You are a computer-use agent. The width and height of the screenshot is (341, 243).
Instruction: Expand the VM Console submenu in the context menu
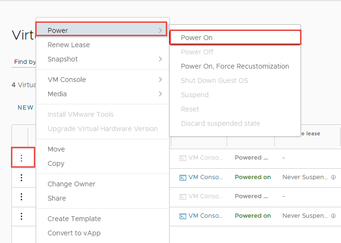pos(102,80)
